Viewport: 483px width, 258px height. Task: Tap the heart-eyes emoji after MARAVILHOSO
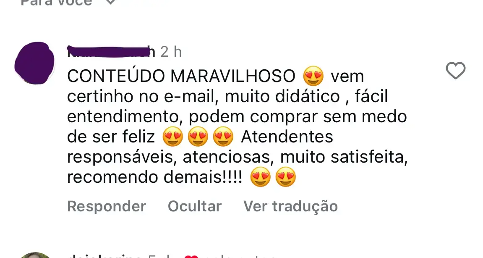[313, 76]
